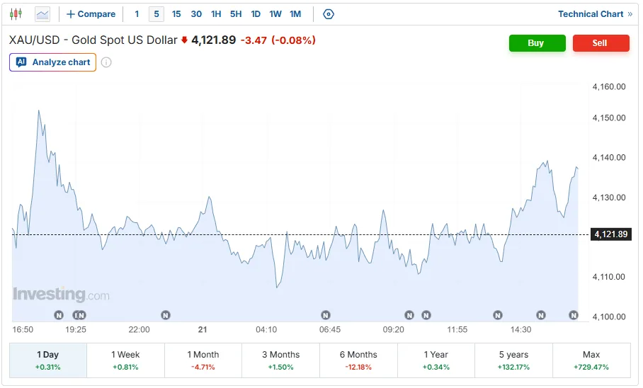Select the 1 Year range tab

click(x=436, y=360)
